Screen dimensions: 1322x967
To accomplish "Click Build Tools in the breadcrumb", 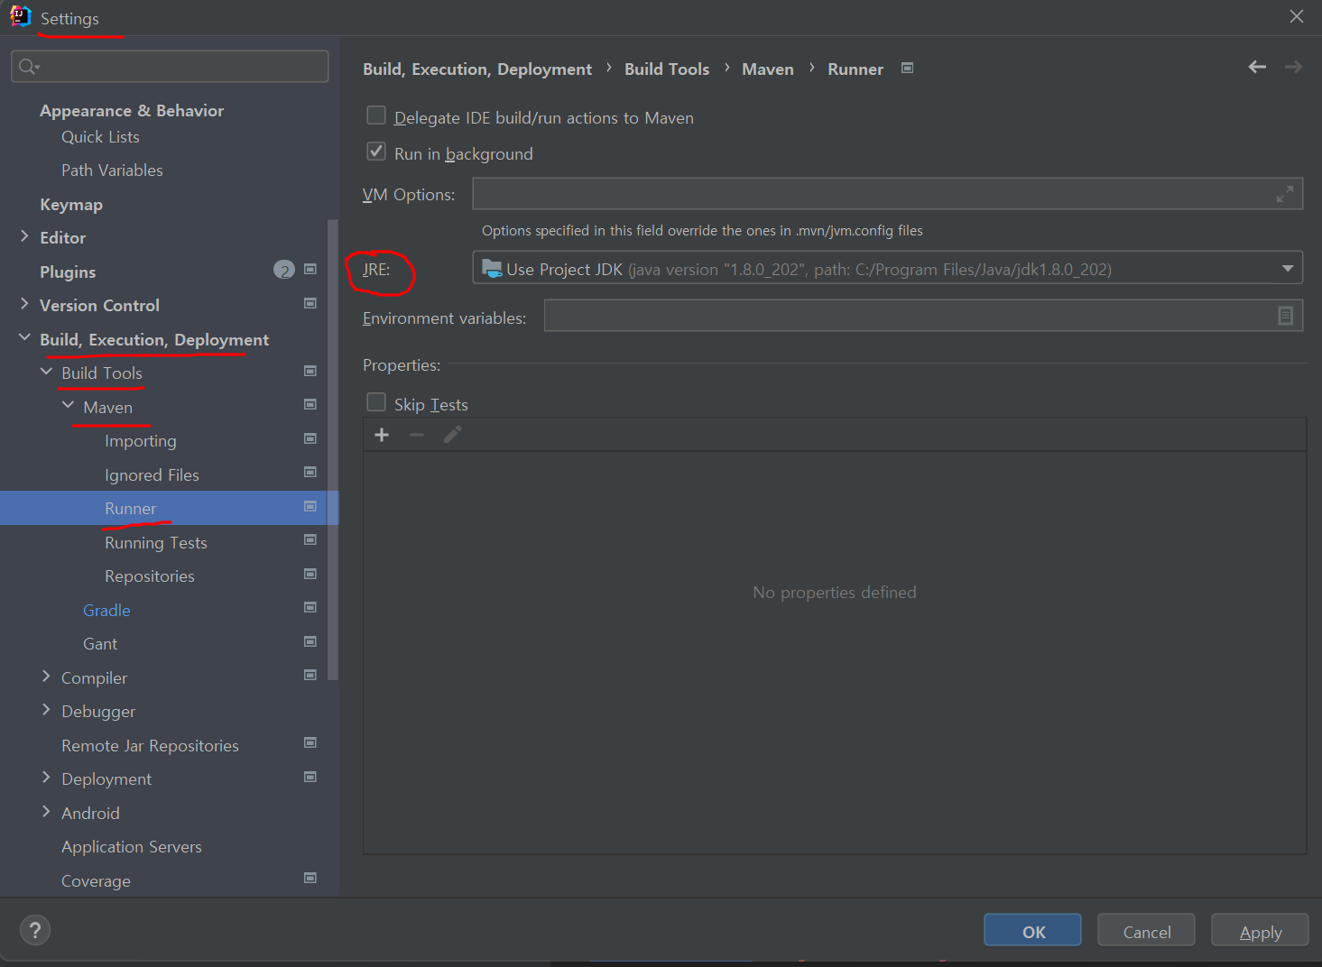I will pos(667,69).
